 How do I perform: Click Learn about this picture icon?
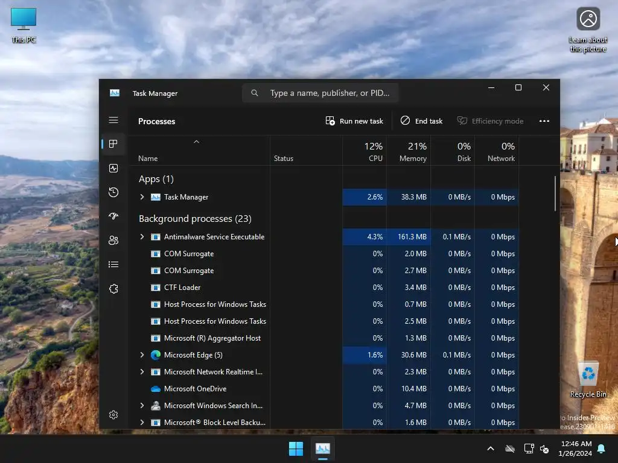(x=588, y=30)
